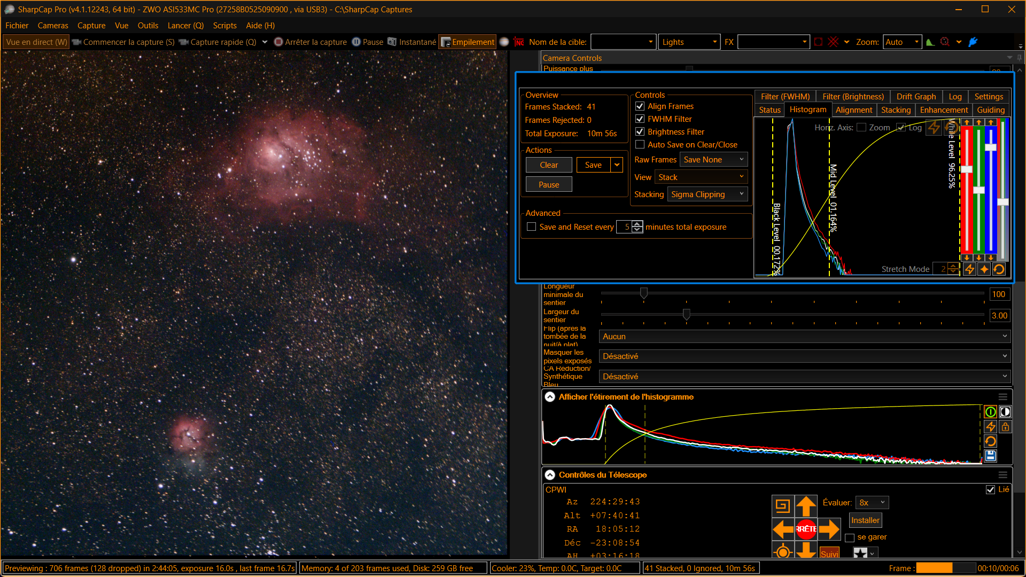Click the green histogram icon in toolbar
Image resolution: width=1026 pixels, height=577 pixels.
[930, 42]
